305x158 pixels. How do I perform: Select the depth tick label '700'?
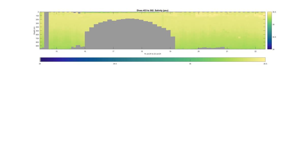37,38
